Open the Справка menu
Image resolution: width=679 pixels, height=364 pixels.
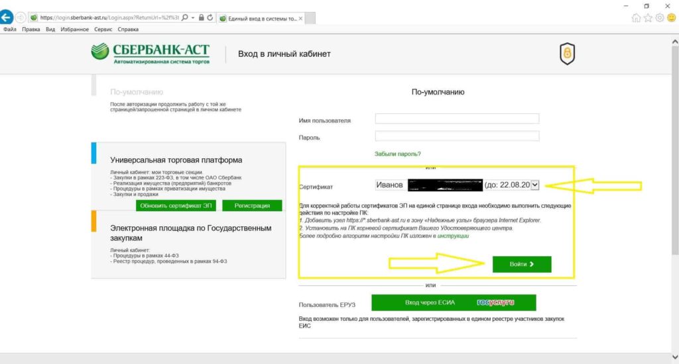click(x=128, y=29)
